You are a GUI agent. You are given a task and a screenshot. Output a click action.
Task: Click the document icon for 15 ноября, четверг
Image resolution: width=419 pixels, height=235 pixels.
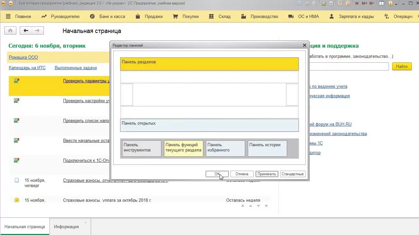(17, 180)
